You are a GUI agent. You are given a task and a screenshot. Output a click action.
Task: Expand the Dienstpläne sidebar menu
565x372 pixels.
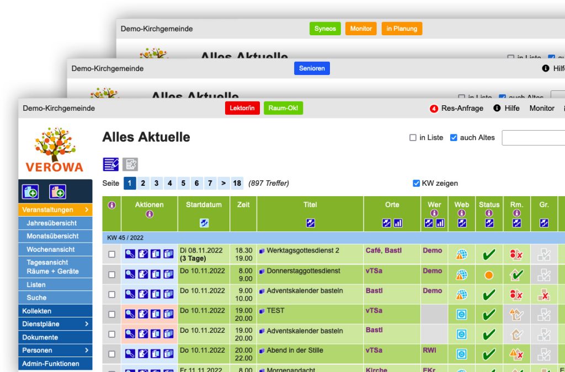[55, 324]
